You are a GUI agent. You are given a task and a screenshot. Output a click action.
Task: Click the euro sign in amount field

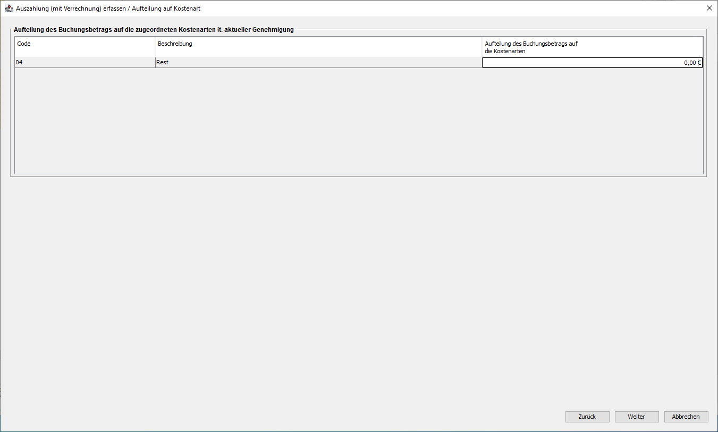coord(700,63)
